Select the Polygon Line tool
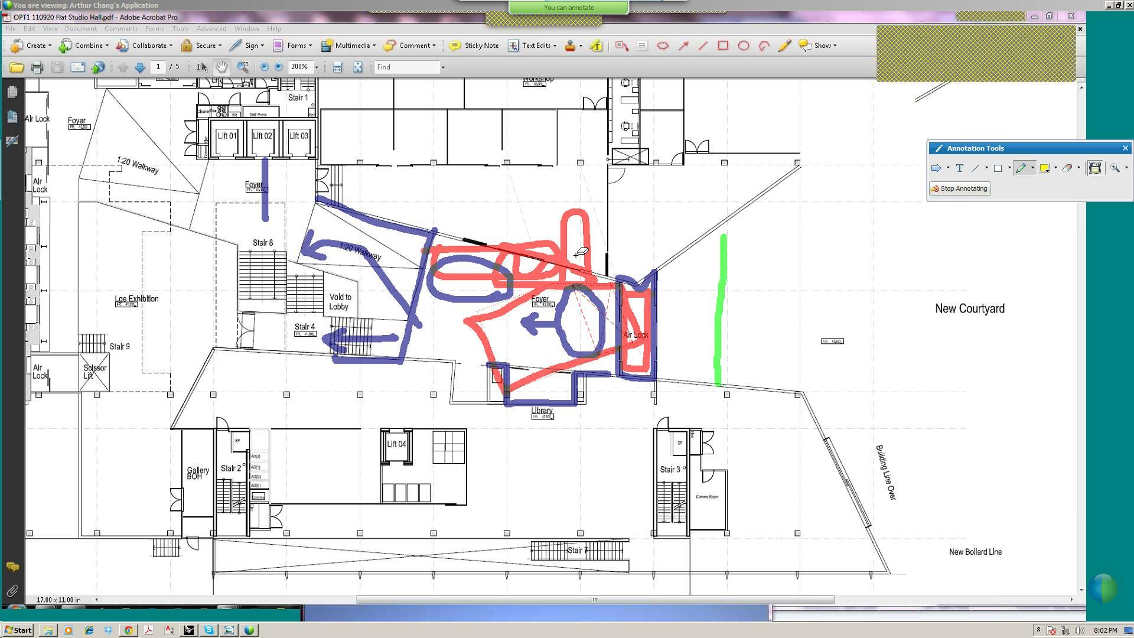 764,45
